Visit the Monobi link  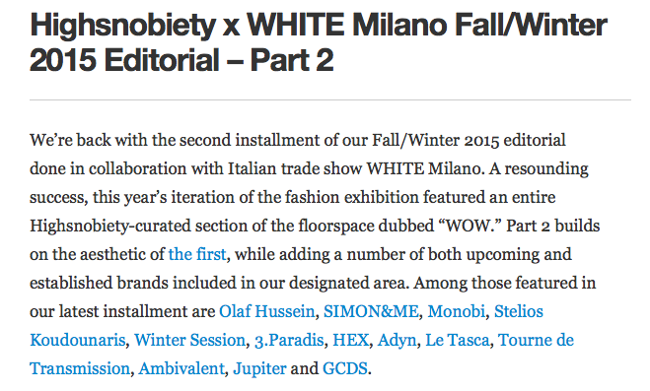(456, 311)
